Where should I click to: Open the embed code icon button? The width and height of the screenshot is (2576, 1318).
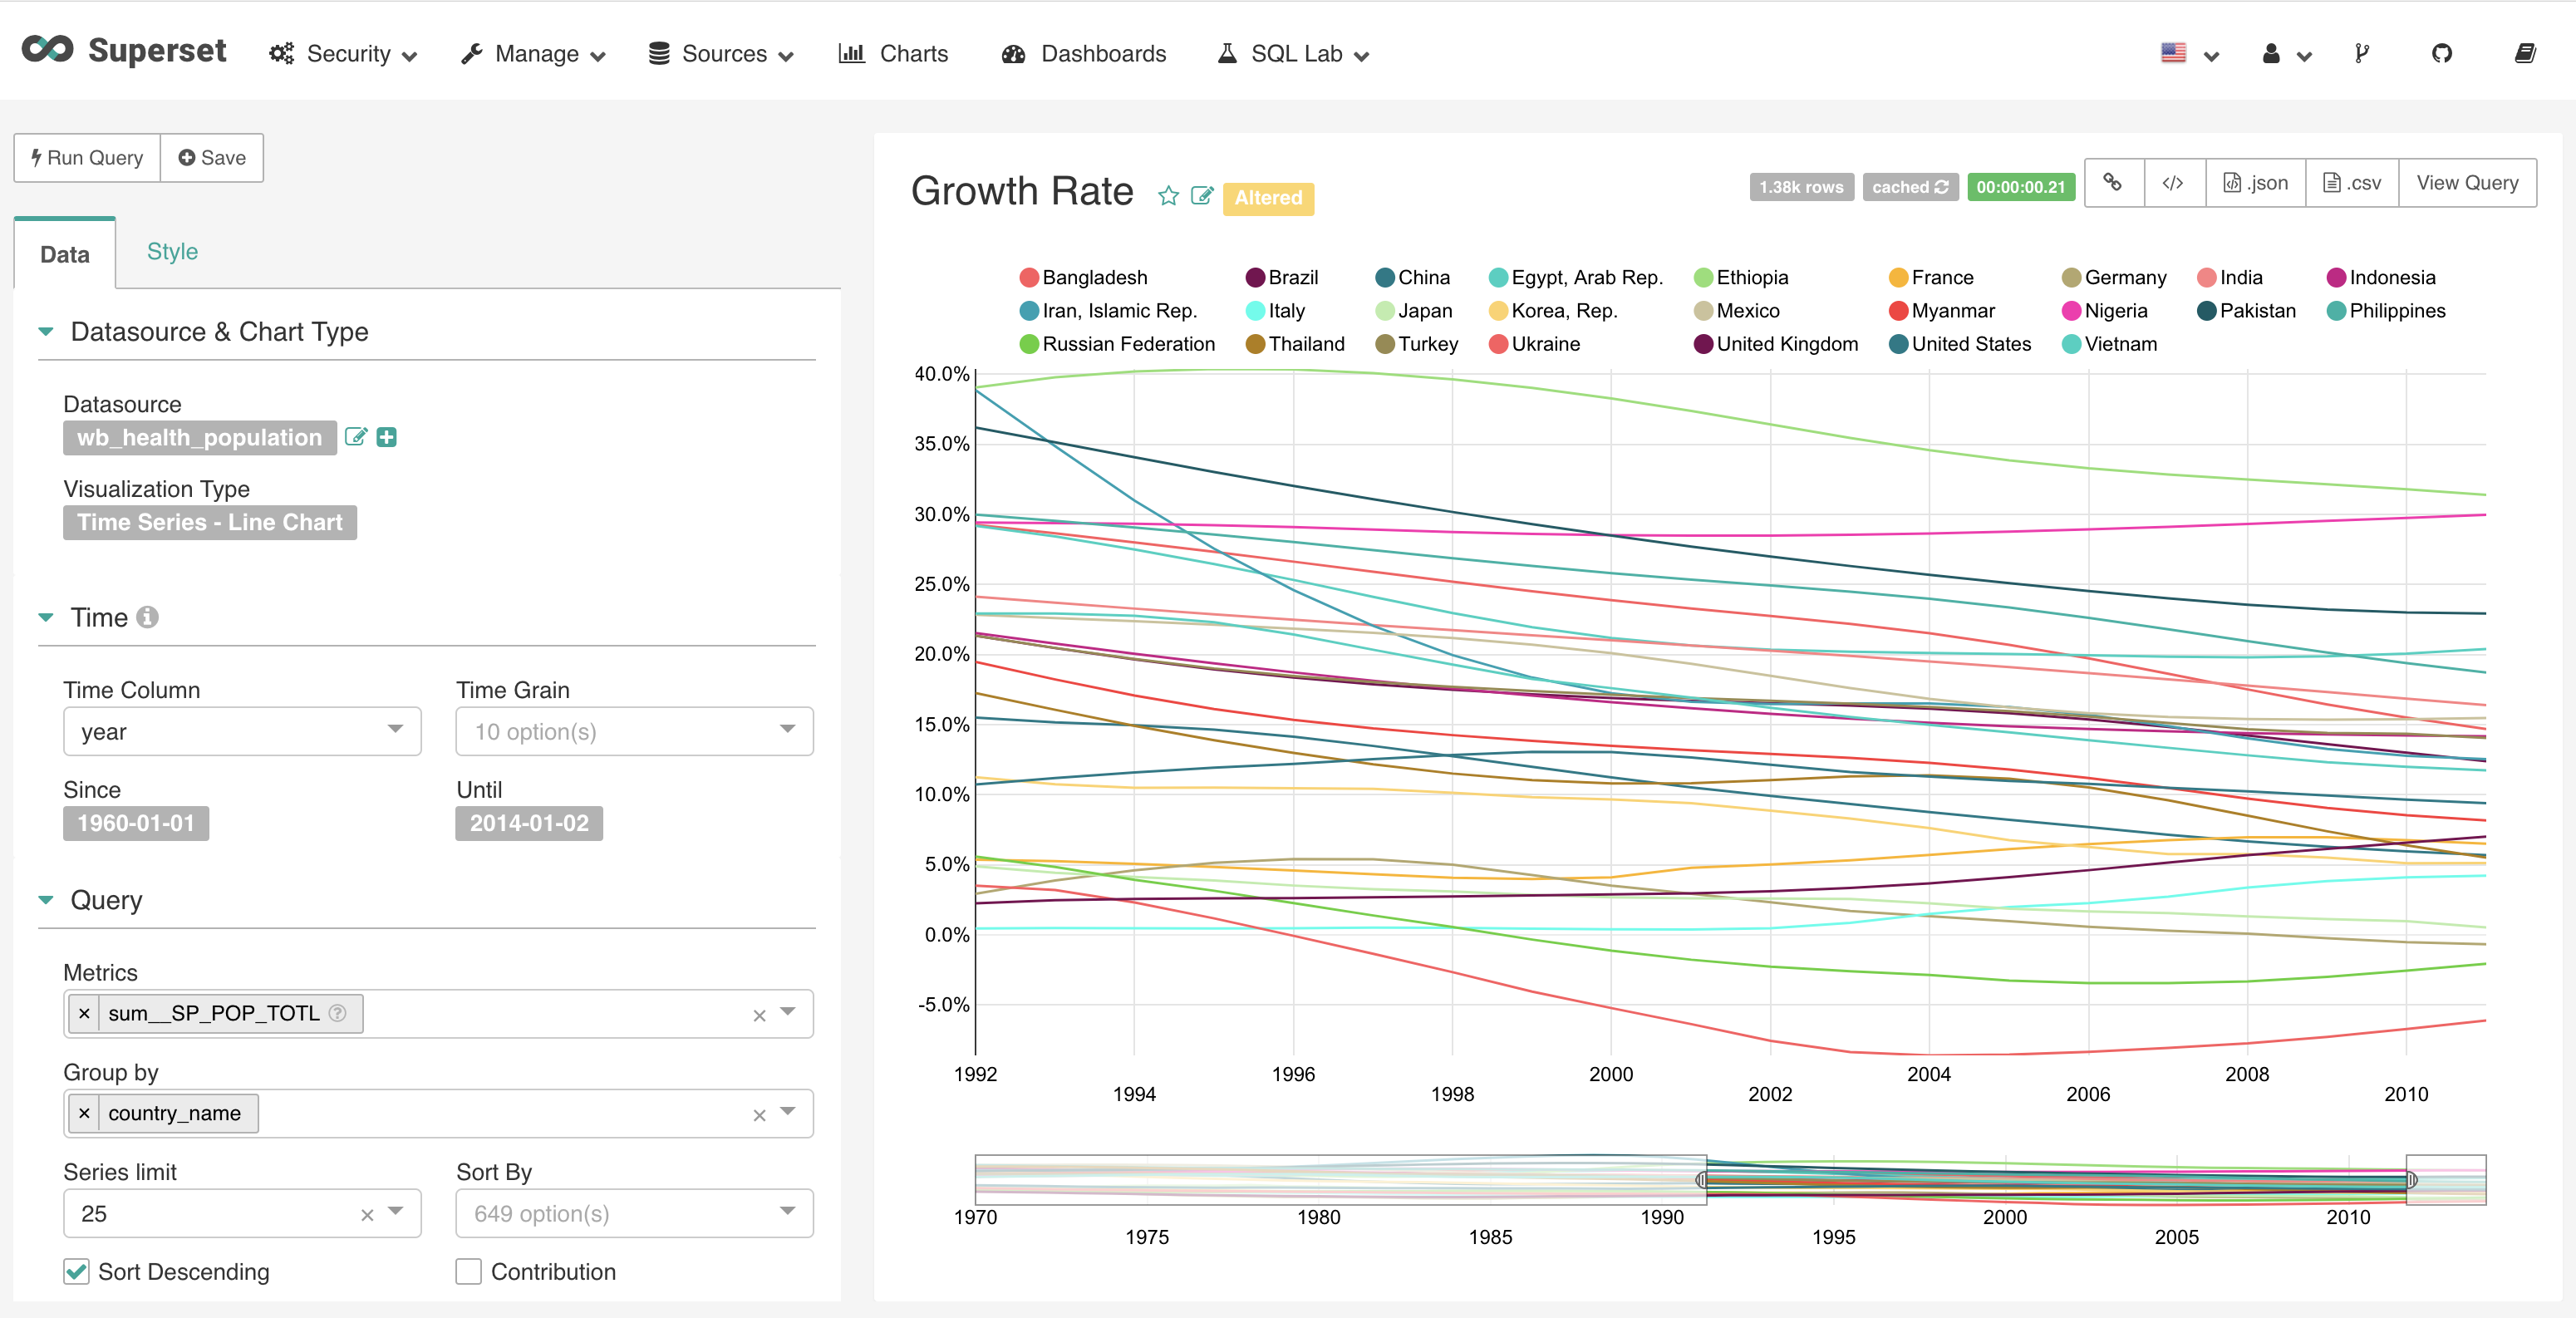click(x=2173, y=183)
